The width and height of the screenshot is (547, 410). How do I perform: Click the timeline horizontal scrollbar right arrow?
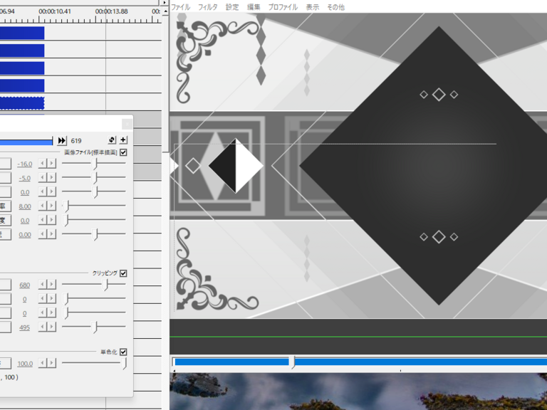(x=165, y=2)
